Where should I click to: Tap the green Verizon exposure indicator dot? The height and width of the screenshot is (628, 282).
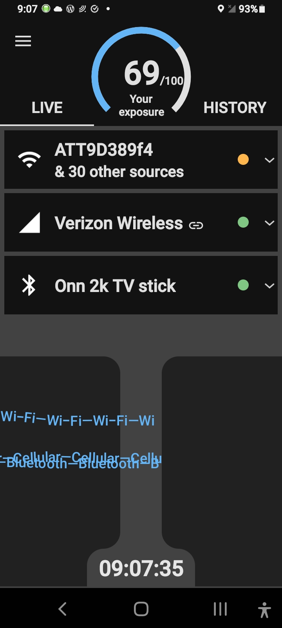tap(243, 222)
